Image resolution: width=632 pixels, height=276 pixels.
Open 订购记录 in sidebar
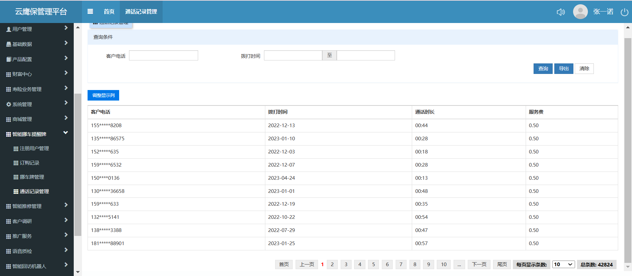(29, 163)
